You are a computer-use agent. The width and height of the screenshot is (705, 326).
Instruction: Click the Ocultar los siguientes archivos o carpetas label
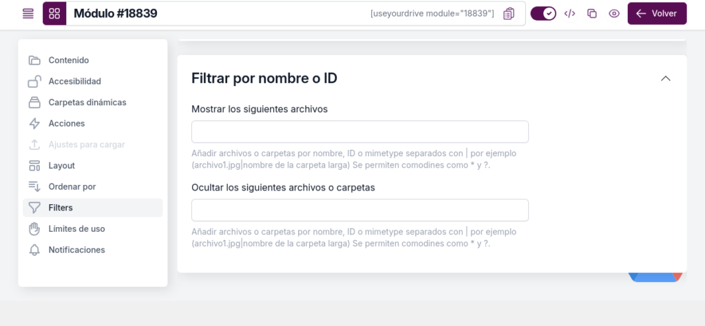283,188
